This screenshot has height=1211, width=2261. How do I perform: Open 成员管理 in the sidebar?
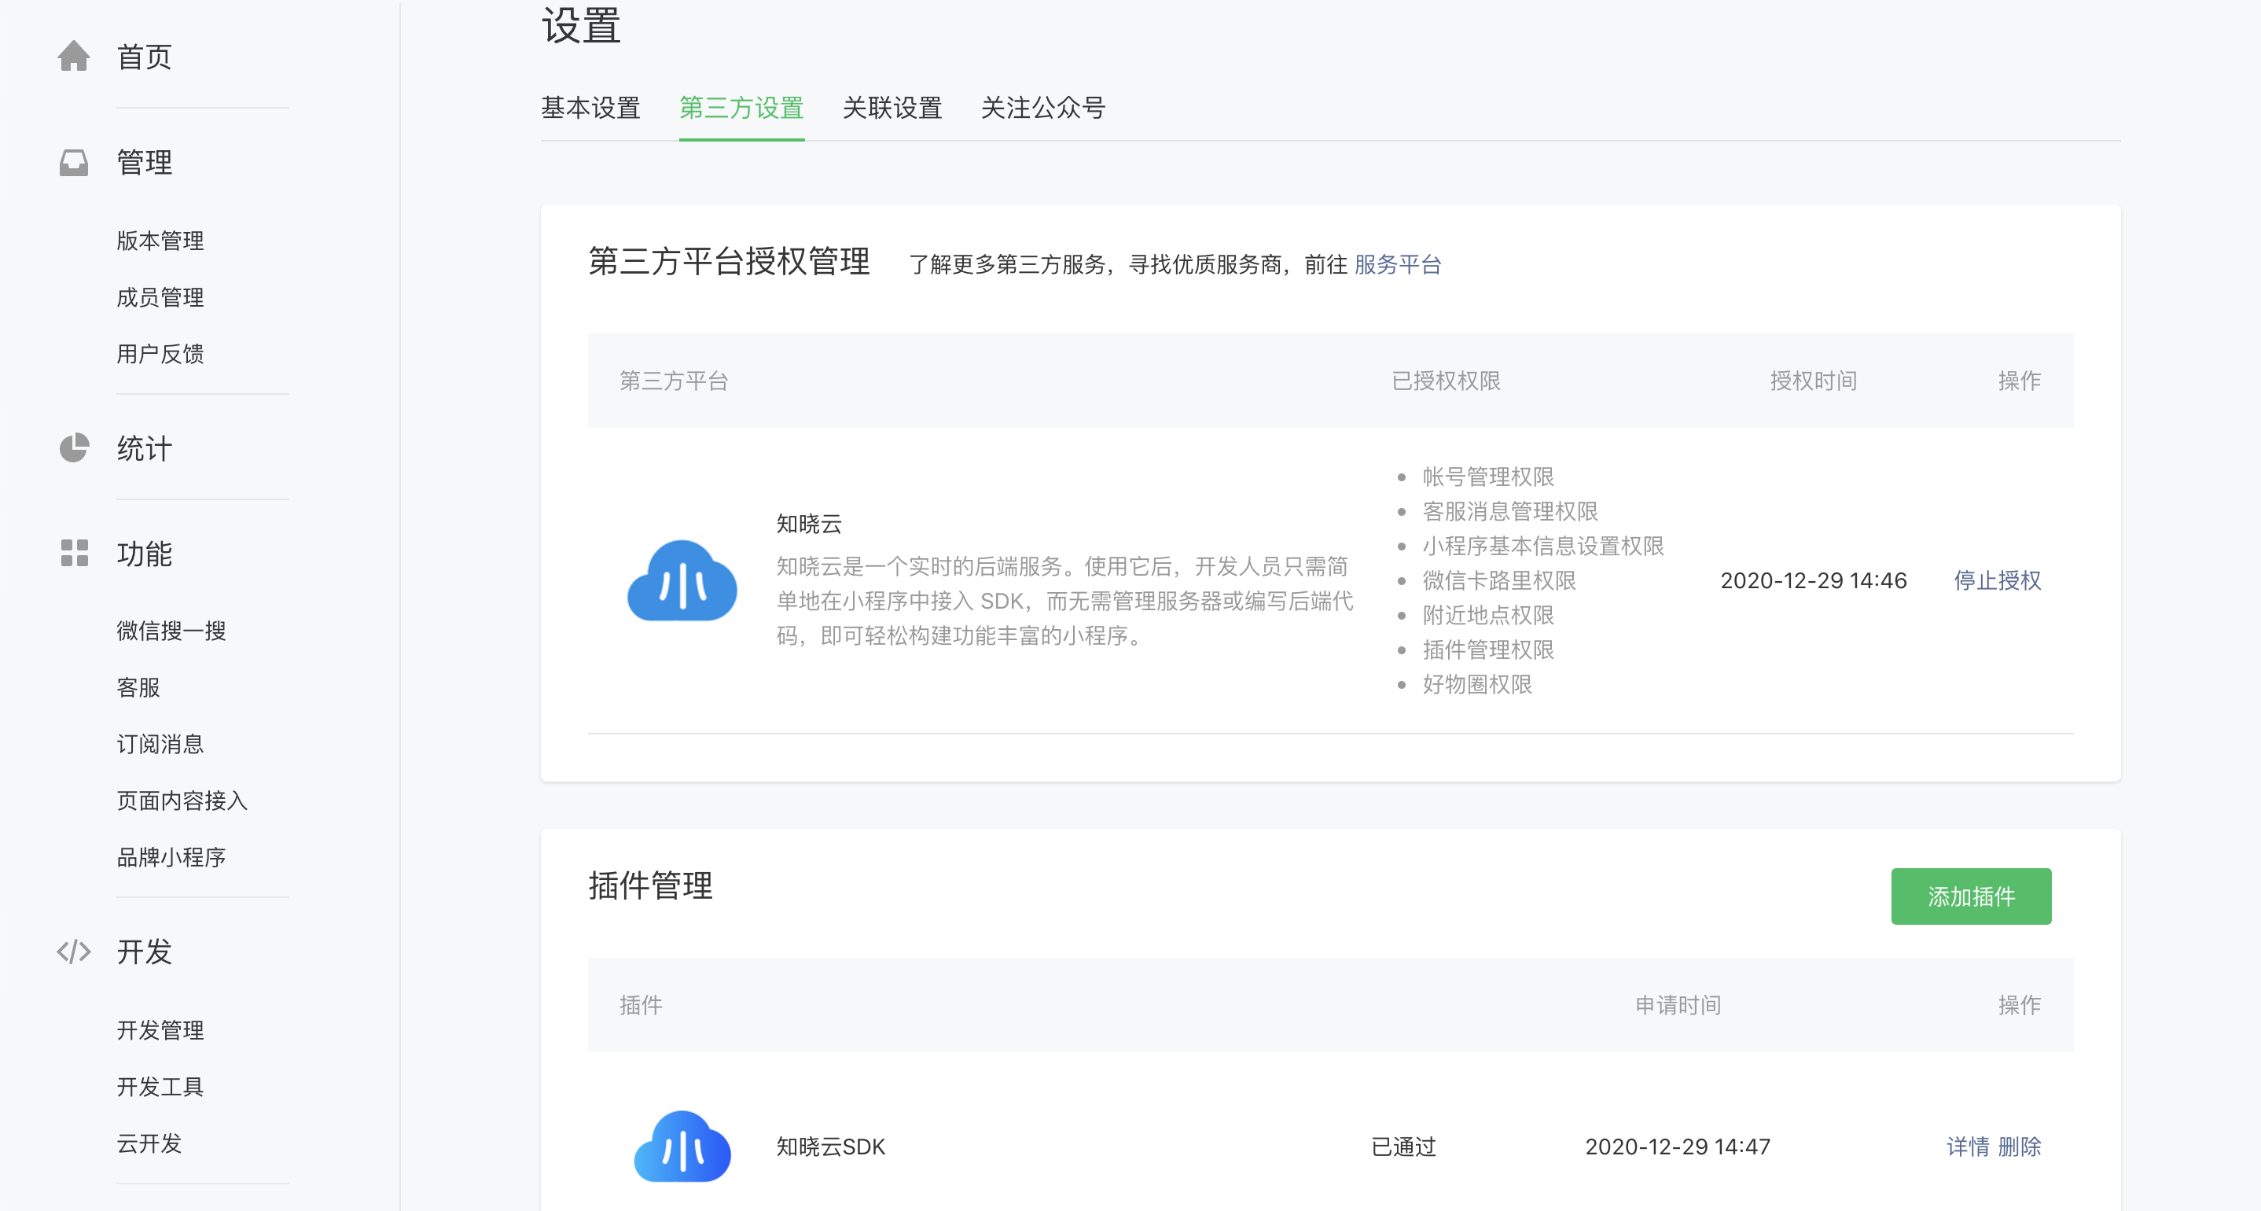click(x=160, y=296)
